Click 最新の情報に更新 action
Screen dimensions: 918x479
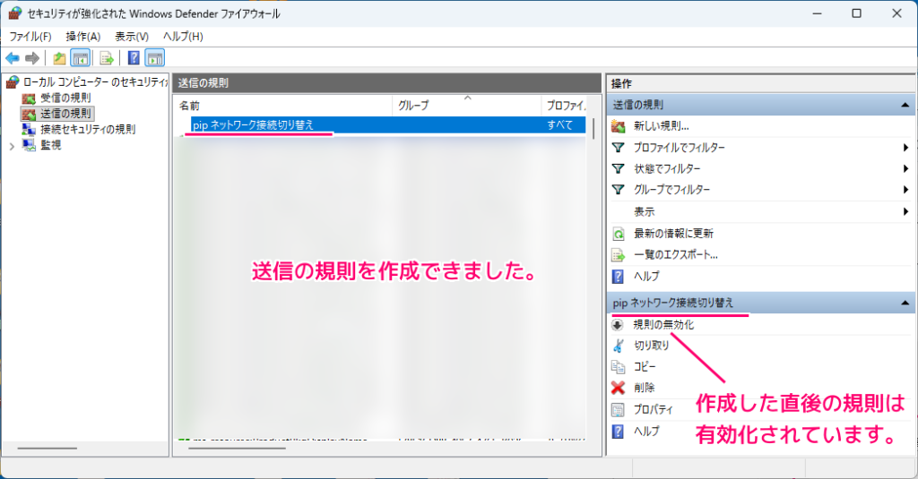[x=673, y=234]
